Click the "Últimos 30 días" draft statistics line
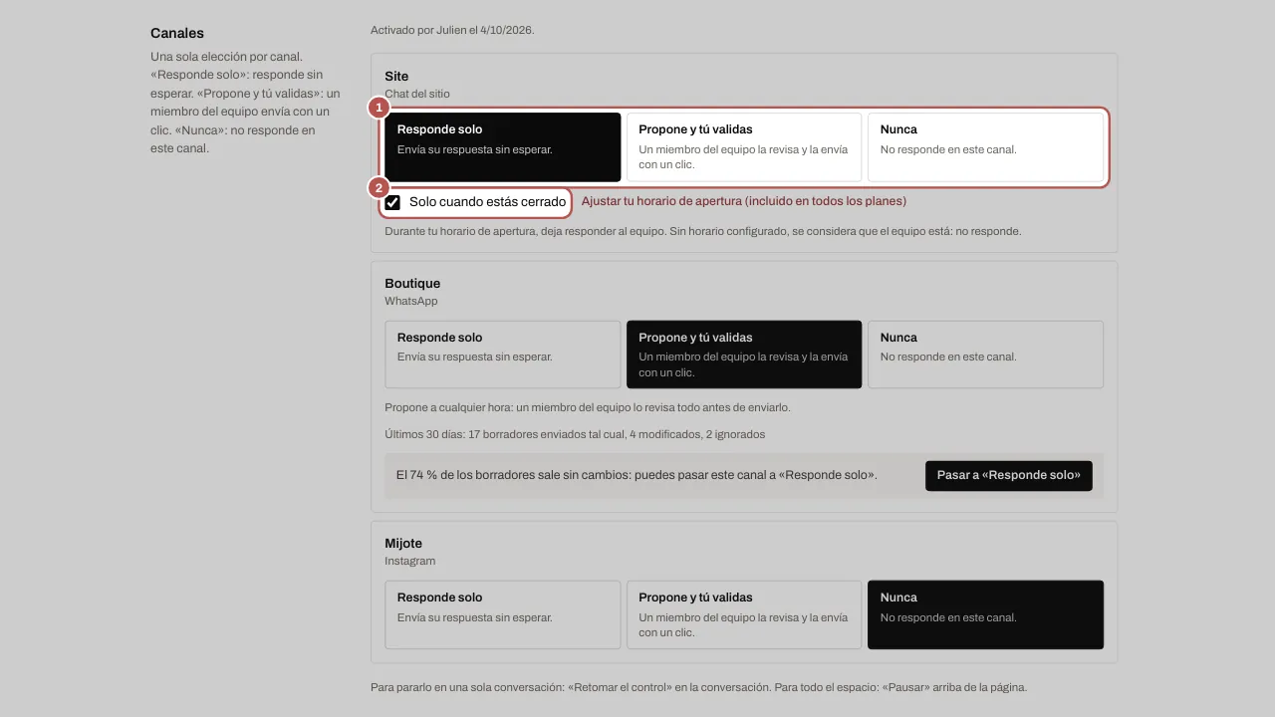The width and height of the screenshot is (1275, 717). 575,434
